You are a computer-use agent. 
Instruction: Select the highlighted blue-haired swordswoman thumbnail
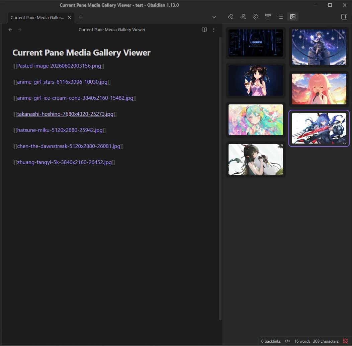(319, 128)
